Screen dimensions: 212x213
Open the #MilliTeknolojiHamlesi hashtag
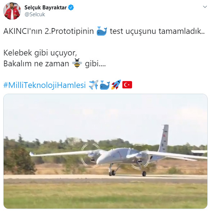click(x=45, y=85)
